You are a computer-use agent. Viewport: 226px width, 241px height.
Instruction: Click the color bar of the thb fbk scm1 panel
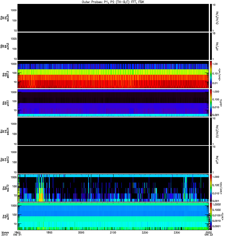(211, 103)
